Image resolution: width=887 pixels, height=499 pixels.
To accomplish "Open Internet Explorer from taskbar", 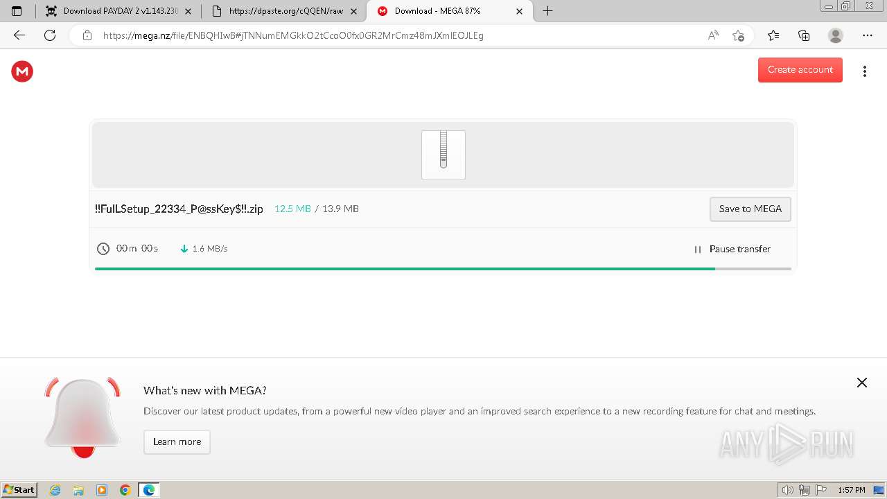I will click(55, 490).
